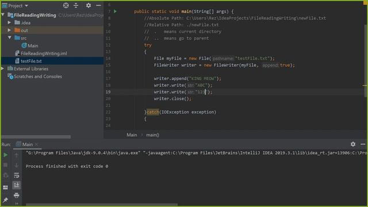
Task: Expand more run toolbar actions chevron
Action: [x=17, y=204]
